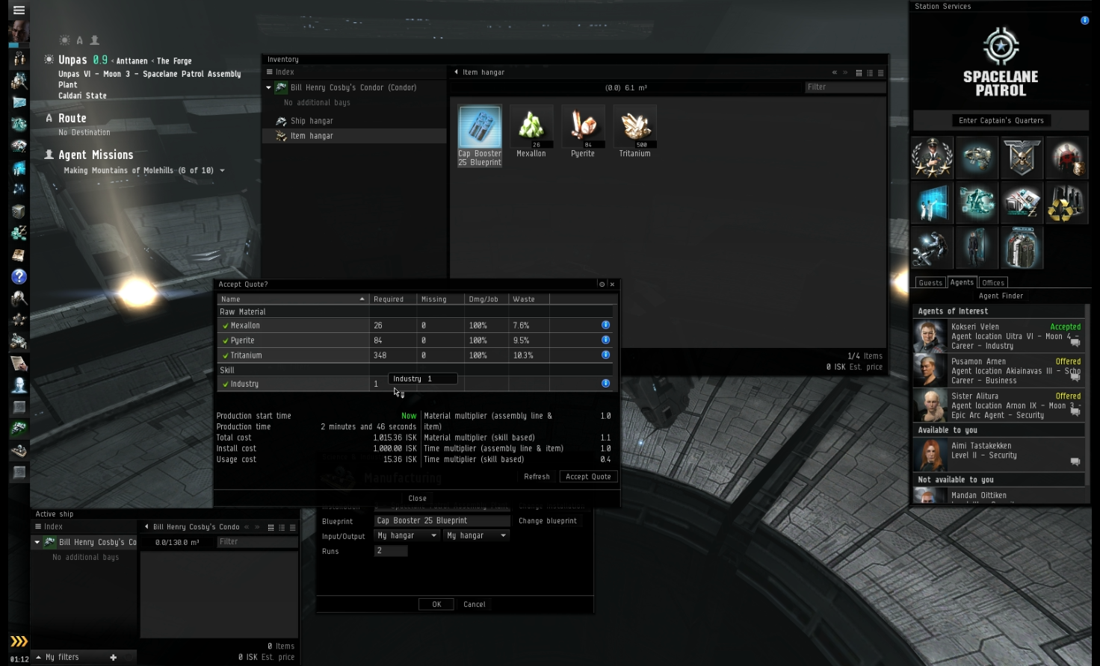Open the medals station service with gold stars
Screen dimensions: 1100x666
tap(931, 158)
